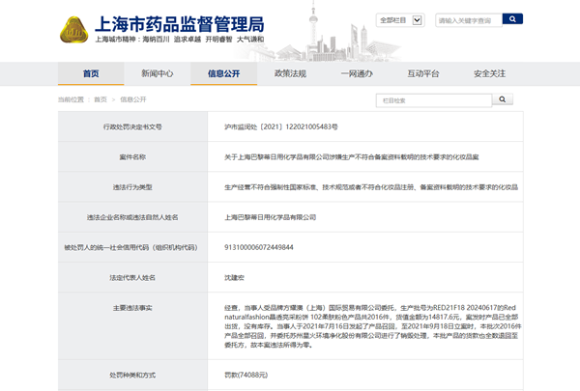
Task: Click the blue header search magnifier button
Action: point(512,19)
